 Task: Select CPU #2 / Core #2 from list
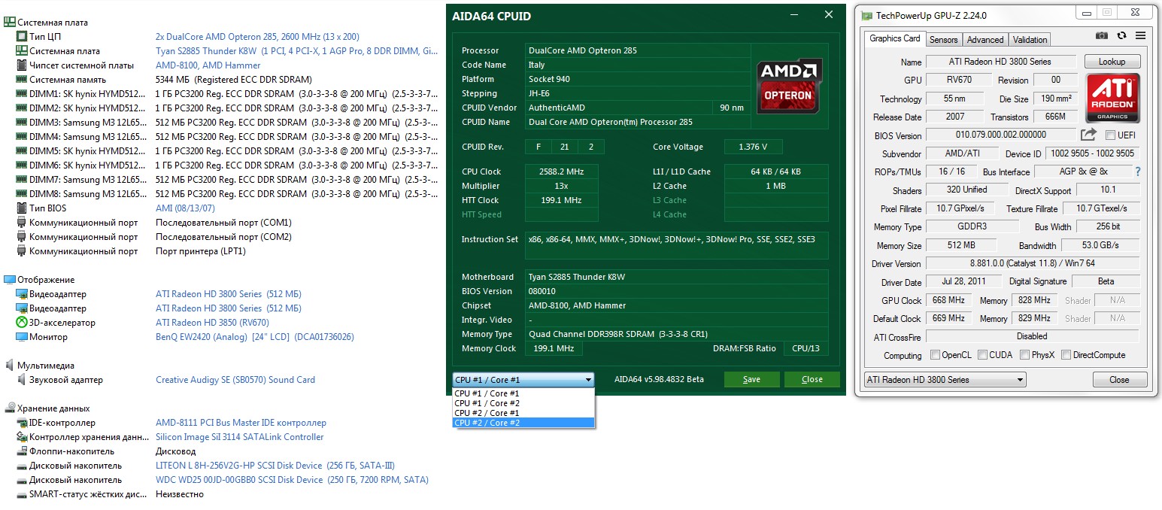523,423
